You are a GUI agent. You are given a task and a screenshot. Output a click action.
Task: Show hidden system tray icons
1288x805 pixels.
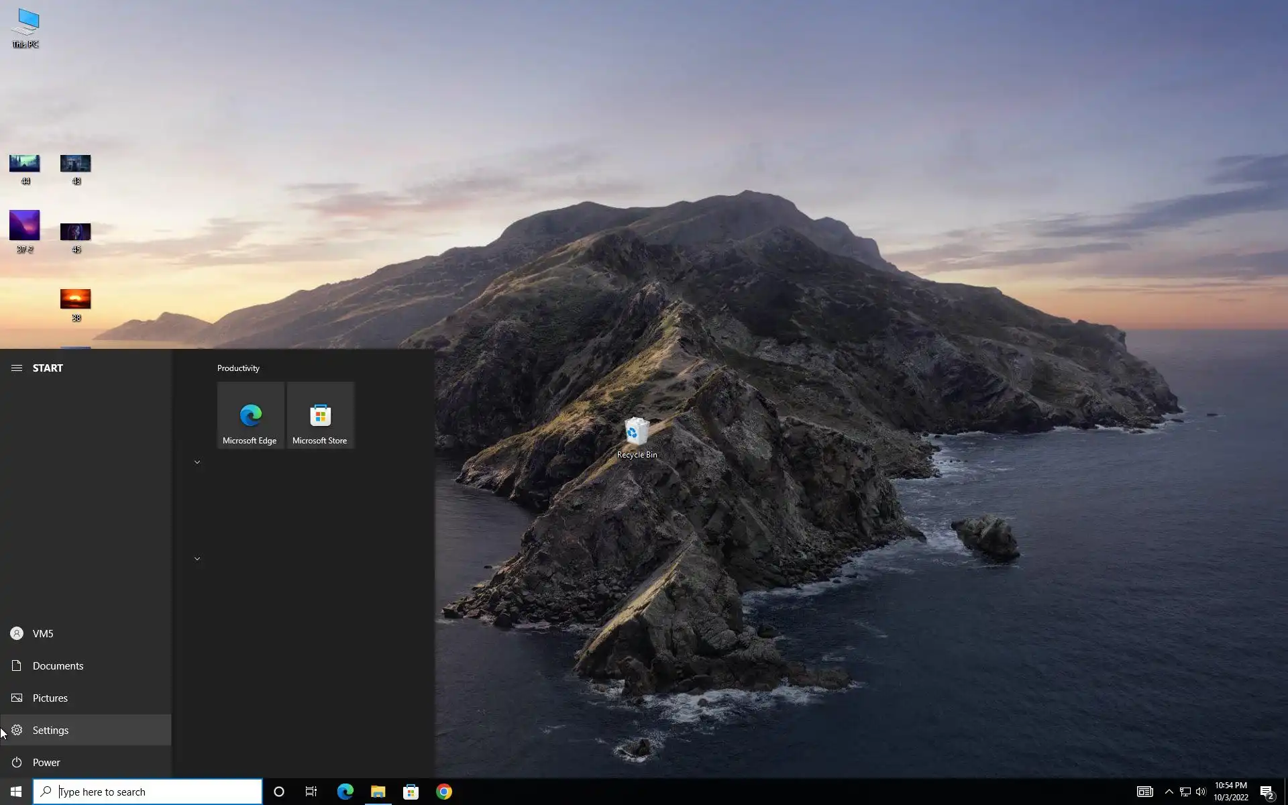coord(1169,792)
